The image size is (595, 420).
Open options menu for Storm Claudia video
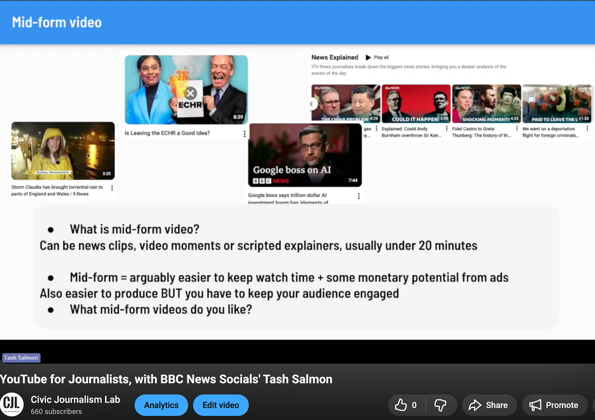(112, 188)
